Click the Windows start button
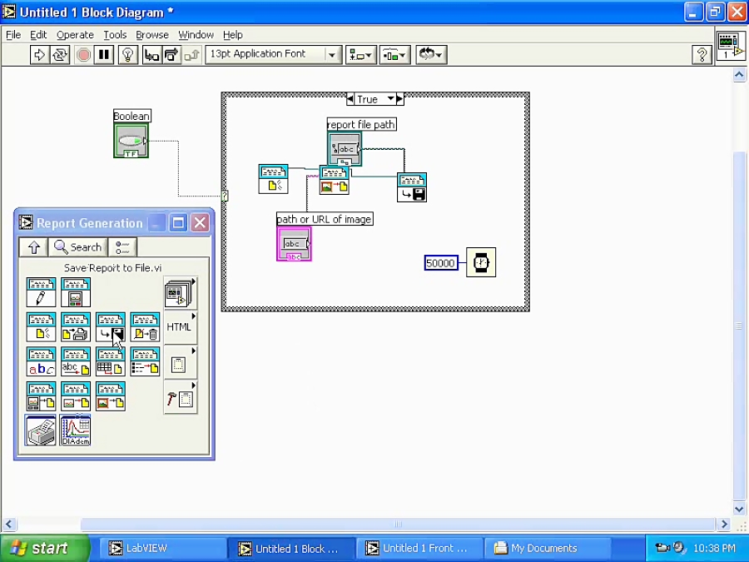 tap(45, 548)
